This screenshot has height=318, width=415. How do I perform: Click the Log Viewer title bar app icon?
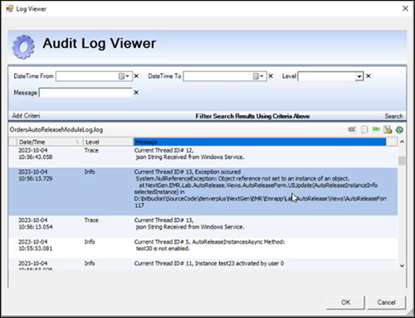10,8
